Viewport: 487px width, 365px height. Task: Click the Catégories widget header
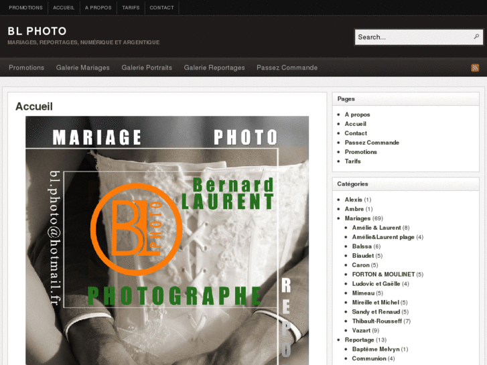point(406,184)
